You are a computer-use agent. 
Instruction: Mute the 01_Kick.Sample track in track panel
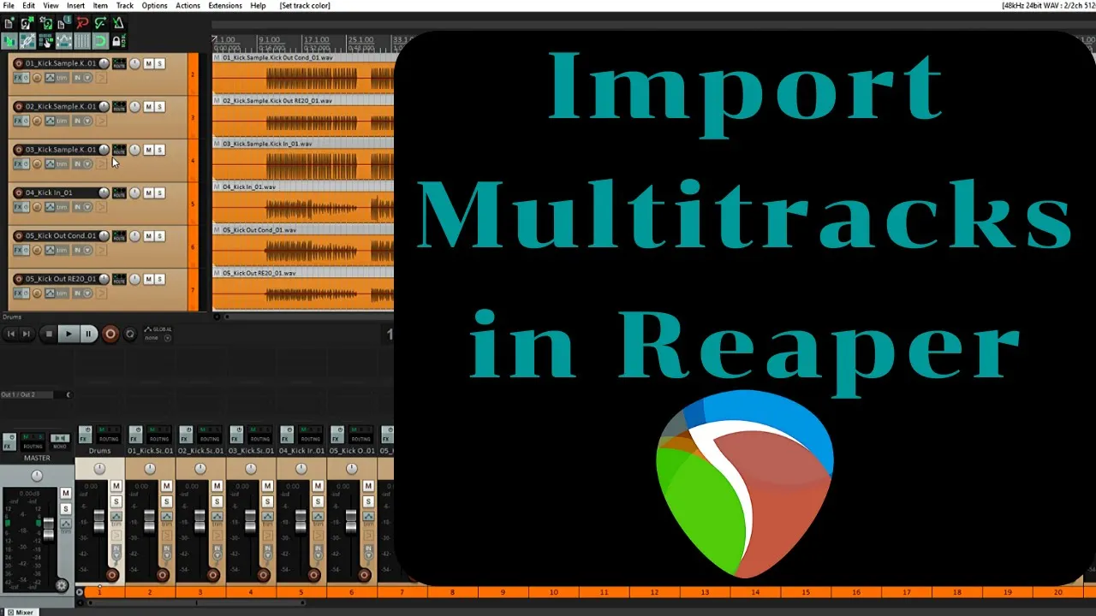point(148,63)
